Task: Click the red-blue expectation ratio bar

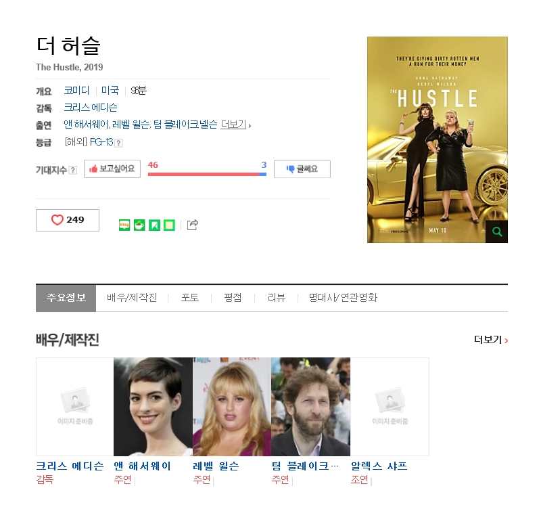Action: 207,174
